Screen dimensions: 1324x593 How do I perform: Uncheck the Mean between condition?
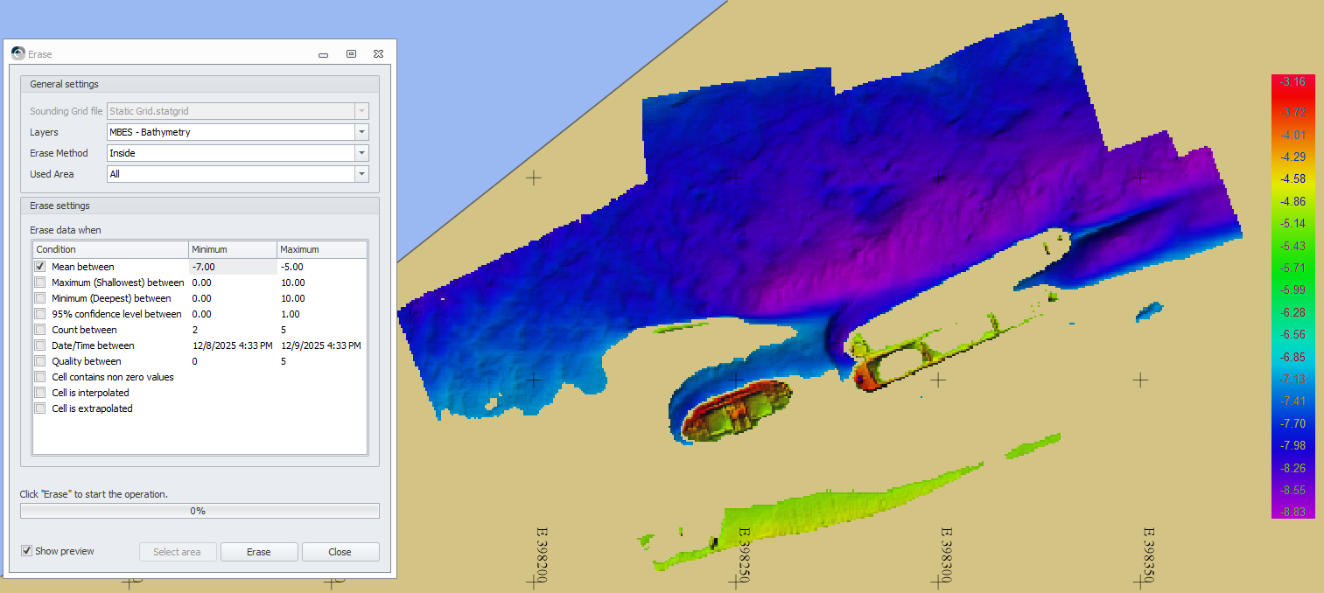pyautogui.click(x=40, y=267)
